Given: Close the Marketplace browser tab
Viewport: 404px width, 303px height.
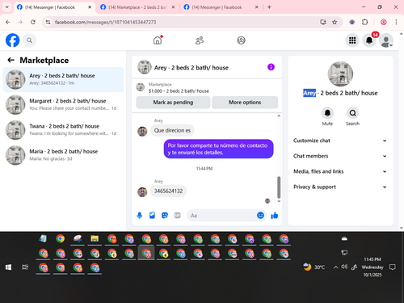Looking at the screenshot, I should [173, 7].
